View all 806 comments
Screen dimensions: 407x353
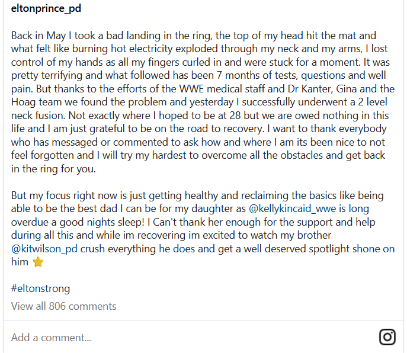pos(63,306)
